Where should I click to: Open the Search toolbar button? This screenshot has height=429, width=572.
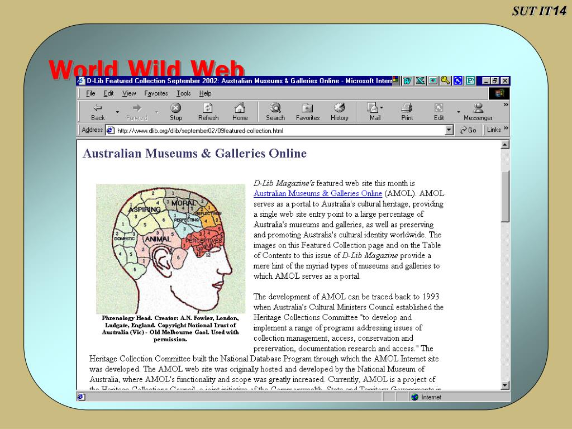click(275, 112)
